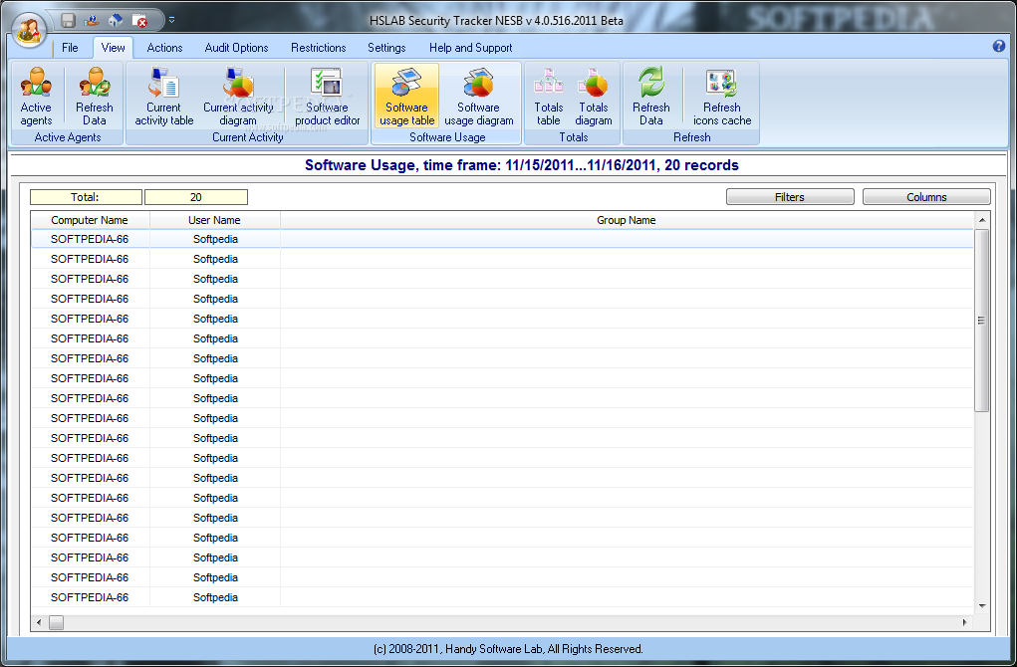1017x667 pixels.
Task: Open the Current activity table
Action: (163, 96)
